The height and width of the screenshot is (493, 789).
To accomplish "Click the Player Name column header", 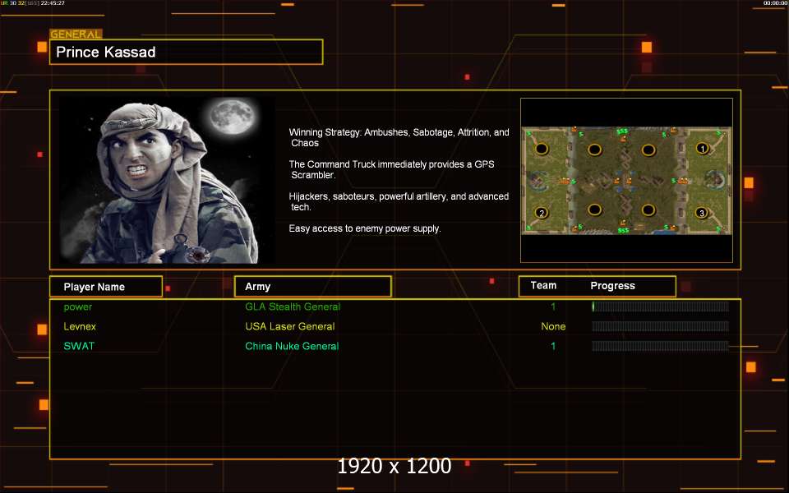I will pos(106,287).
